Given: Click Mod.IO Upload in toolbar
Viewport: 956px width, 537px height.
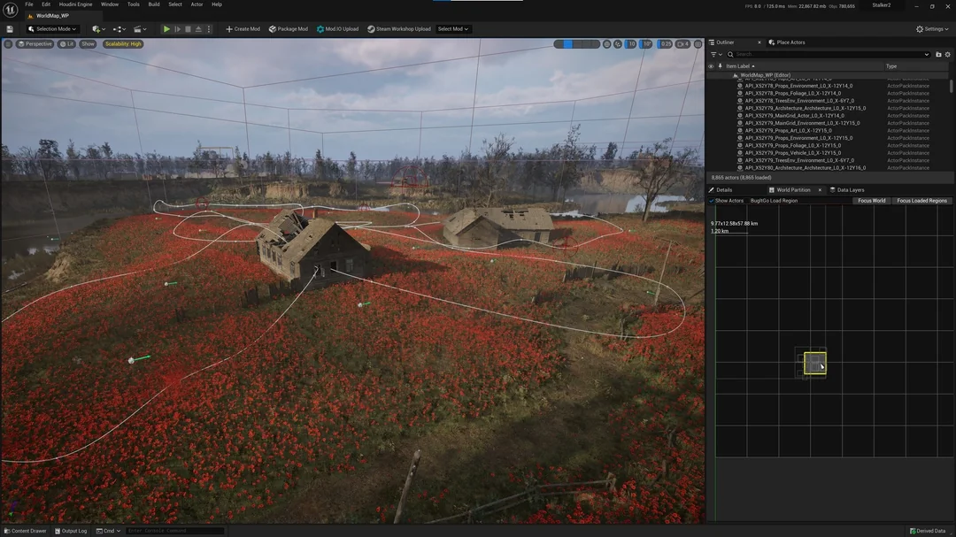Looking at the screenshot, I should click(337, 29).
